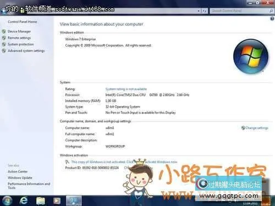Viewport: 275px width, 206px height.
Task: Open System protection link
Action: click(20, 44)
